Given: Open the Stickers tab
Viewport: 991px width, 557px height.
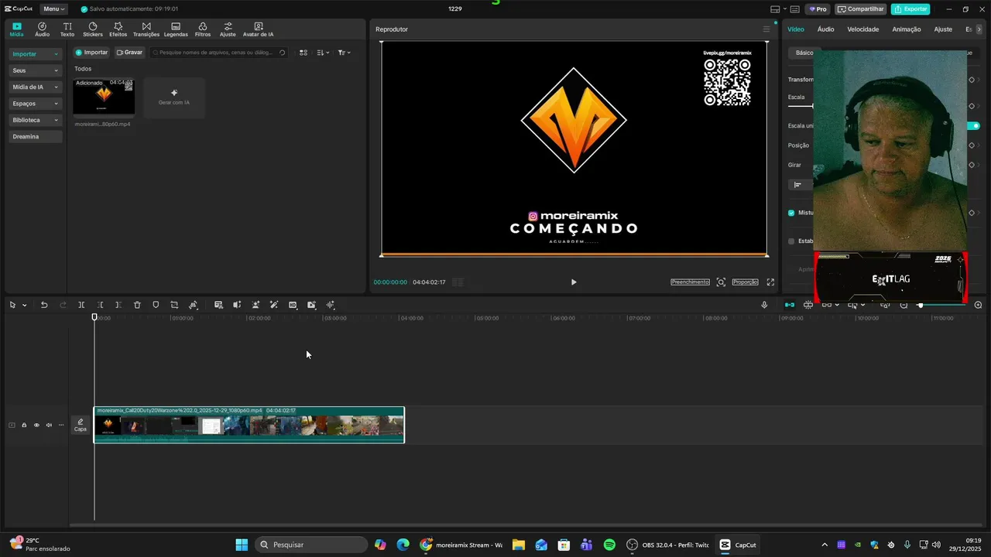Looking at the screenshot, I should point(93,29).
